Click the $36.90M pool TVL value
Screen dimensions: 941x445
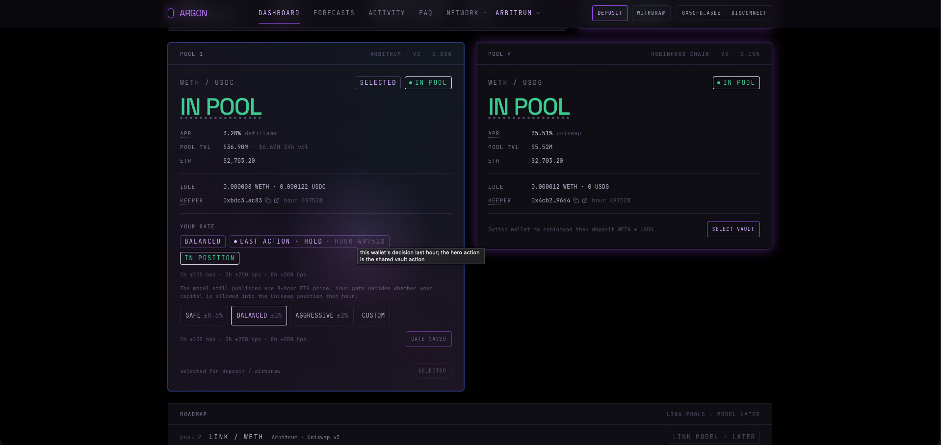[235, 147]
